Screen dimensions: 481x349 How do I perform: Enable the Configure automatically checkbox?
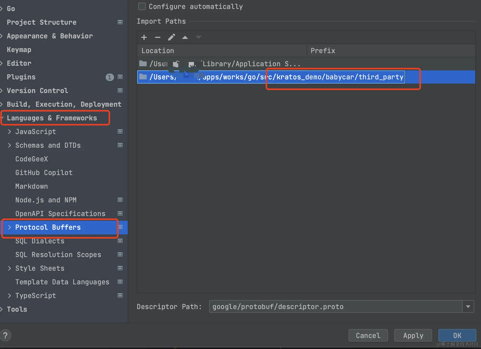click(142, 6)
